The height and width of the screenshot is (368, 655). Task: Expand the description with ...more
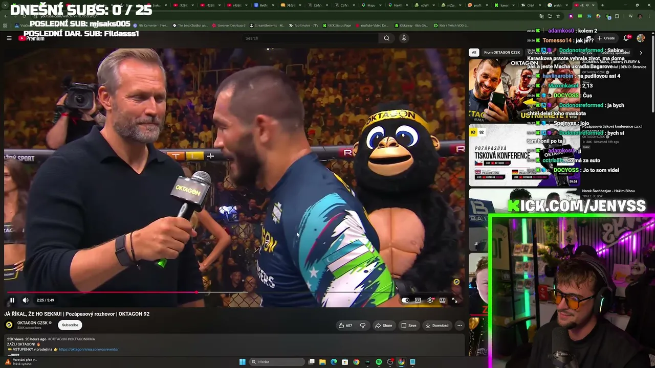click(14, 354)
